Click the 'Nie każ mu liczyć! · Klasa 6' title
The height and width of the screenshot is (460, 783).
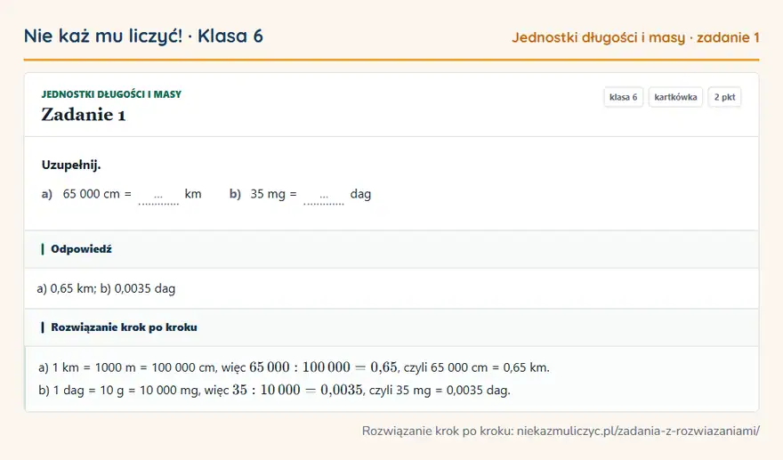pyautogui.click(x=143, y=36)
